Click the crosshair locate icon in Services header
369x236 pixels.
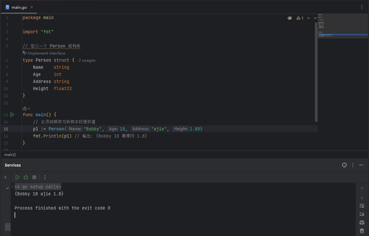click(344, 165)
